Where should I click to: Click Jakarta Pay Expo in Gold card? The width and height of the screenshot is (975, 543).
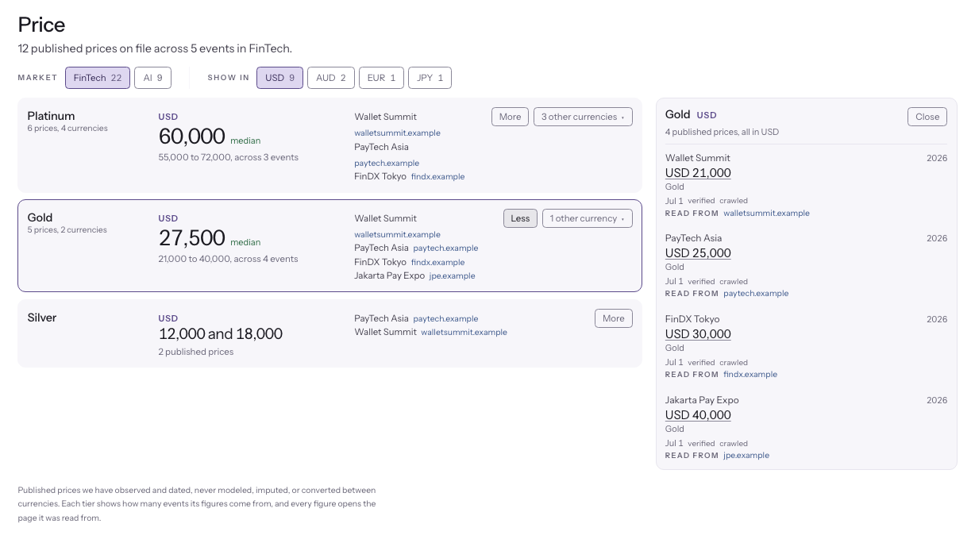(x=389, y=276)
